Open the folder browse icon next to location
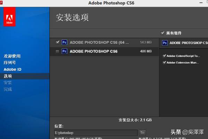 tap(142, 132)
